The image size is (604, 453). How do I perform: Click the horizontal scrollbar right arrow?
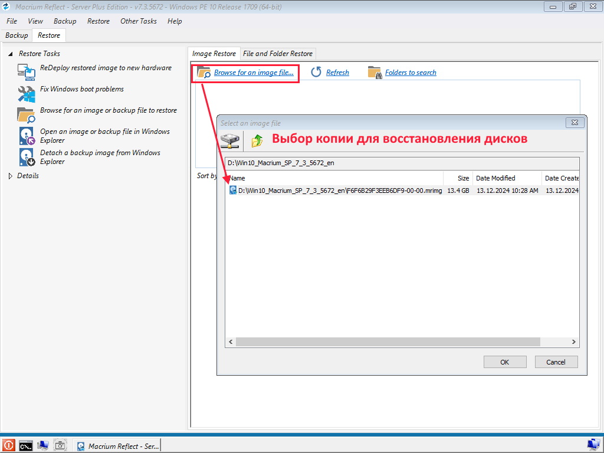click(574, 342)
